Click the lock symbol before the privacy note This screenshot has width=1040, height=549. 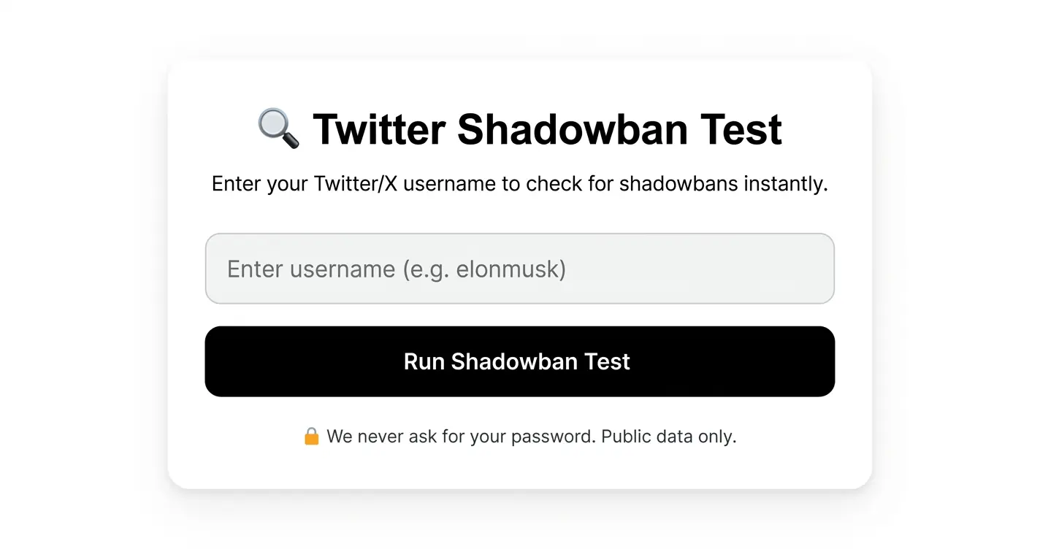[x=313, y=436]
